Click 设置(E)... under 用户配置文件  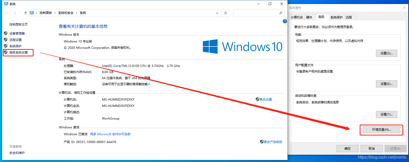[x=386, y=84]
